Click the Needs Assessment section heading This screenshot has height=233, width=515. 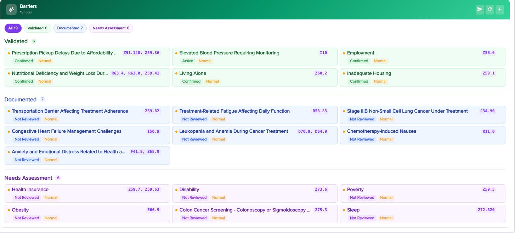pyautogui.click(x=28, y=178)
